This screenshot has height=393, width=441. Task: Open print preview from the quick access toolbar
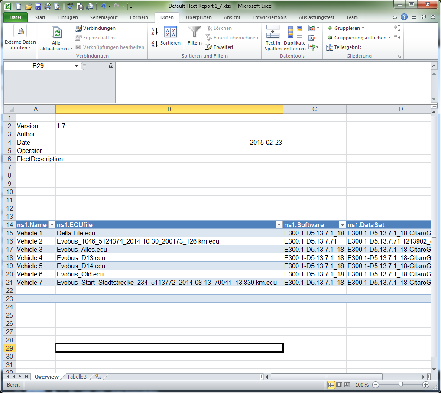pos(57,6)
